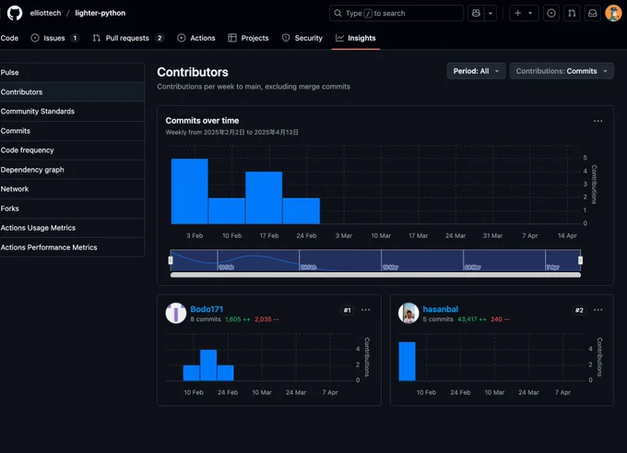Image resolution: width=627 pixels, height=453 pixels.
Task: Click the Pull requests count badge 2
Action: tap(160, 38)
